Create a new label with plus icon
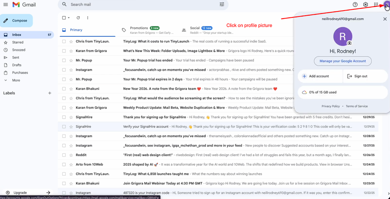 pyautogui.click(x=50, y=93)
